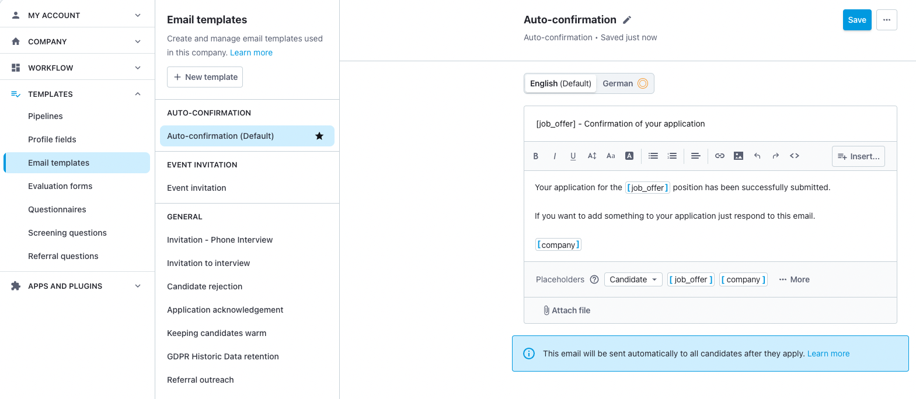
Task: Undo the last edit in the editor
Action: point(757,156)
